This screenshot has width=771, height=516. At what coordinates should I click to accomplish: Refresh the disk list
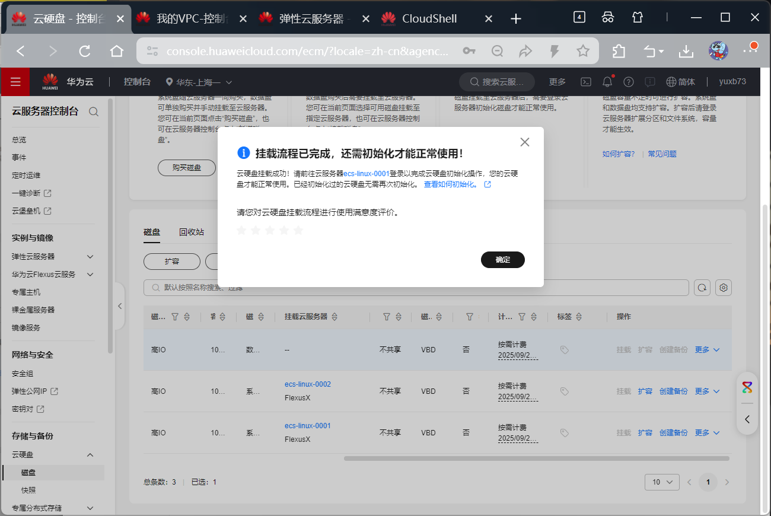point(702,288)
